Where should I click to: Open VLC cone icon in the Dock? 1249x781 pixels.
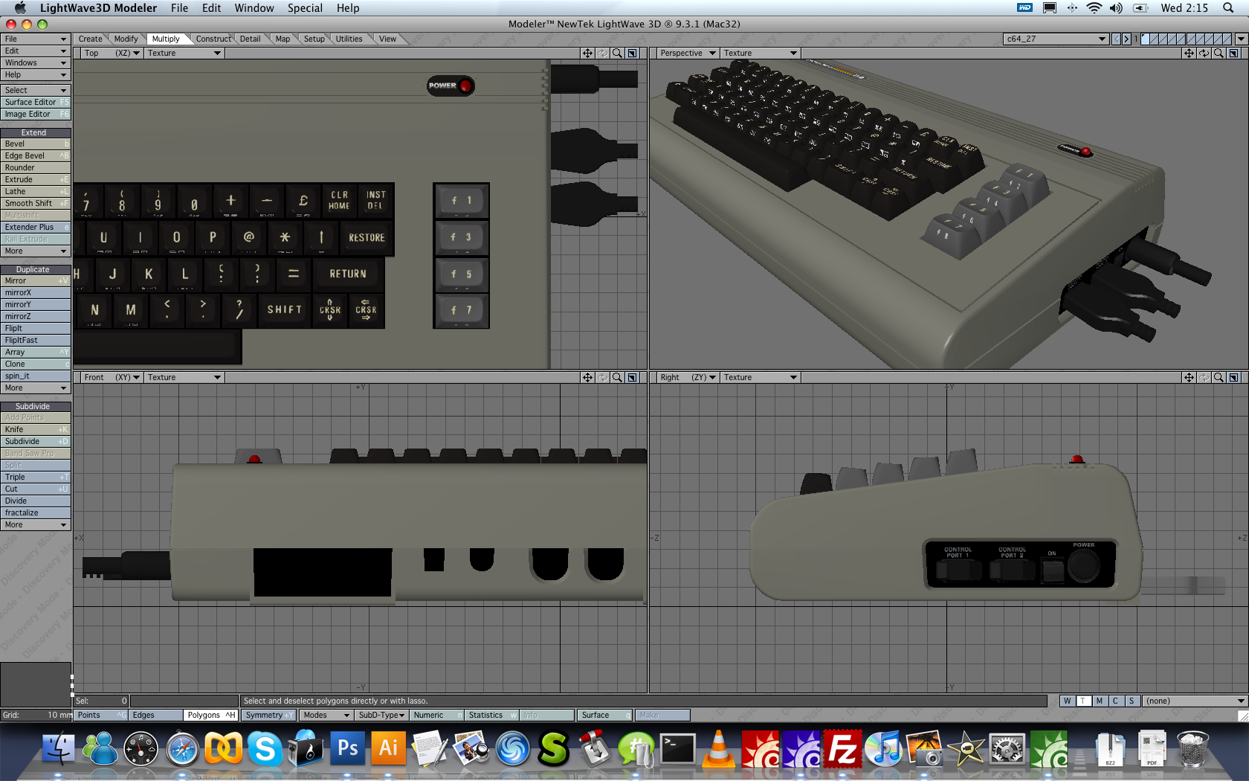[x=718, y=748]
